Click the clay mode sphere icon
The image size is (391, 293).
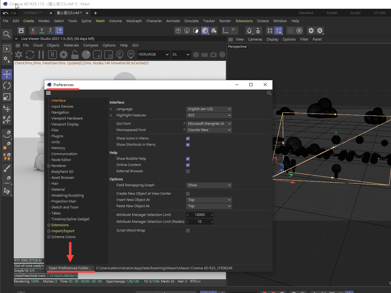click(x=86, y=55)
